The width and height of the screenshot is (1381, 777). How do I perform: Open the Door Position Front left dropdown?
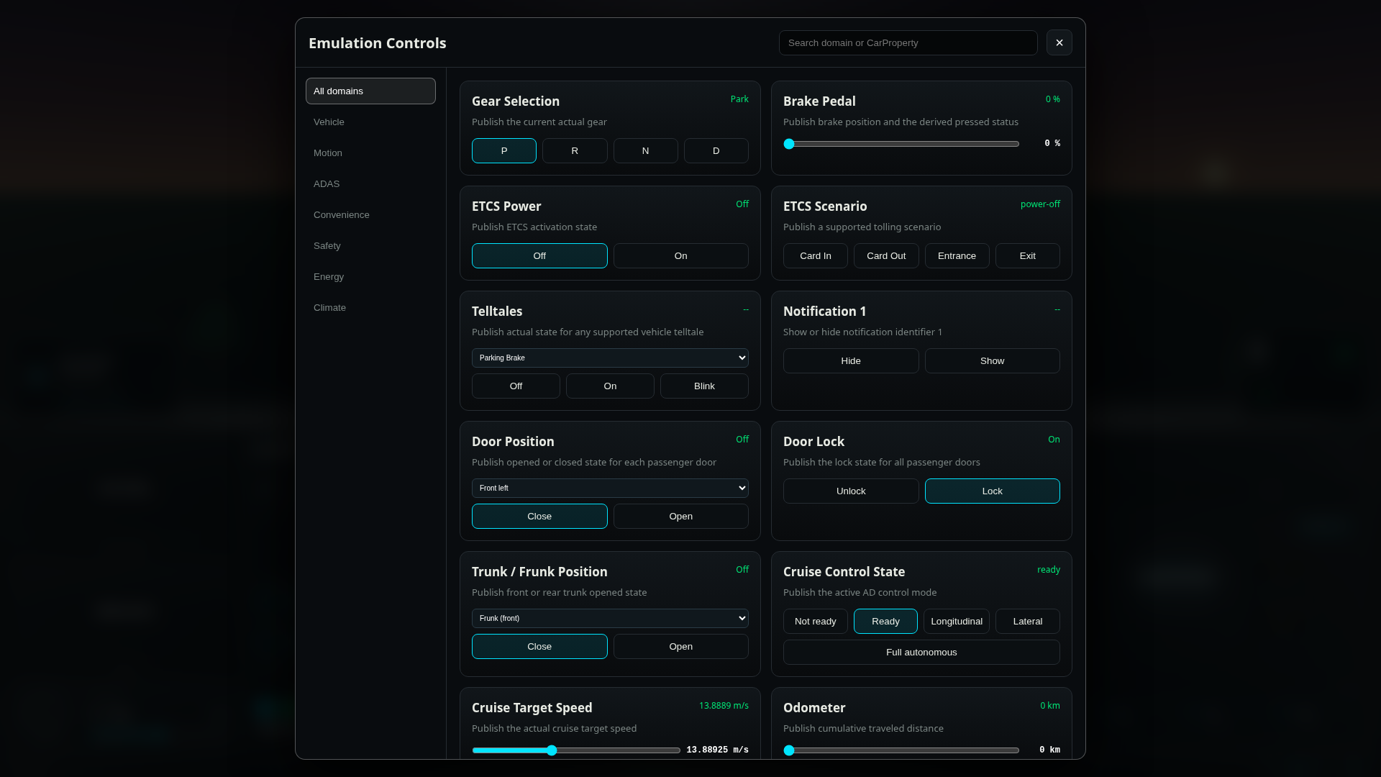(x=610, y=488)
